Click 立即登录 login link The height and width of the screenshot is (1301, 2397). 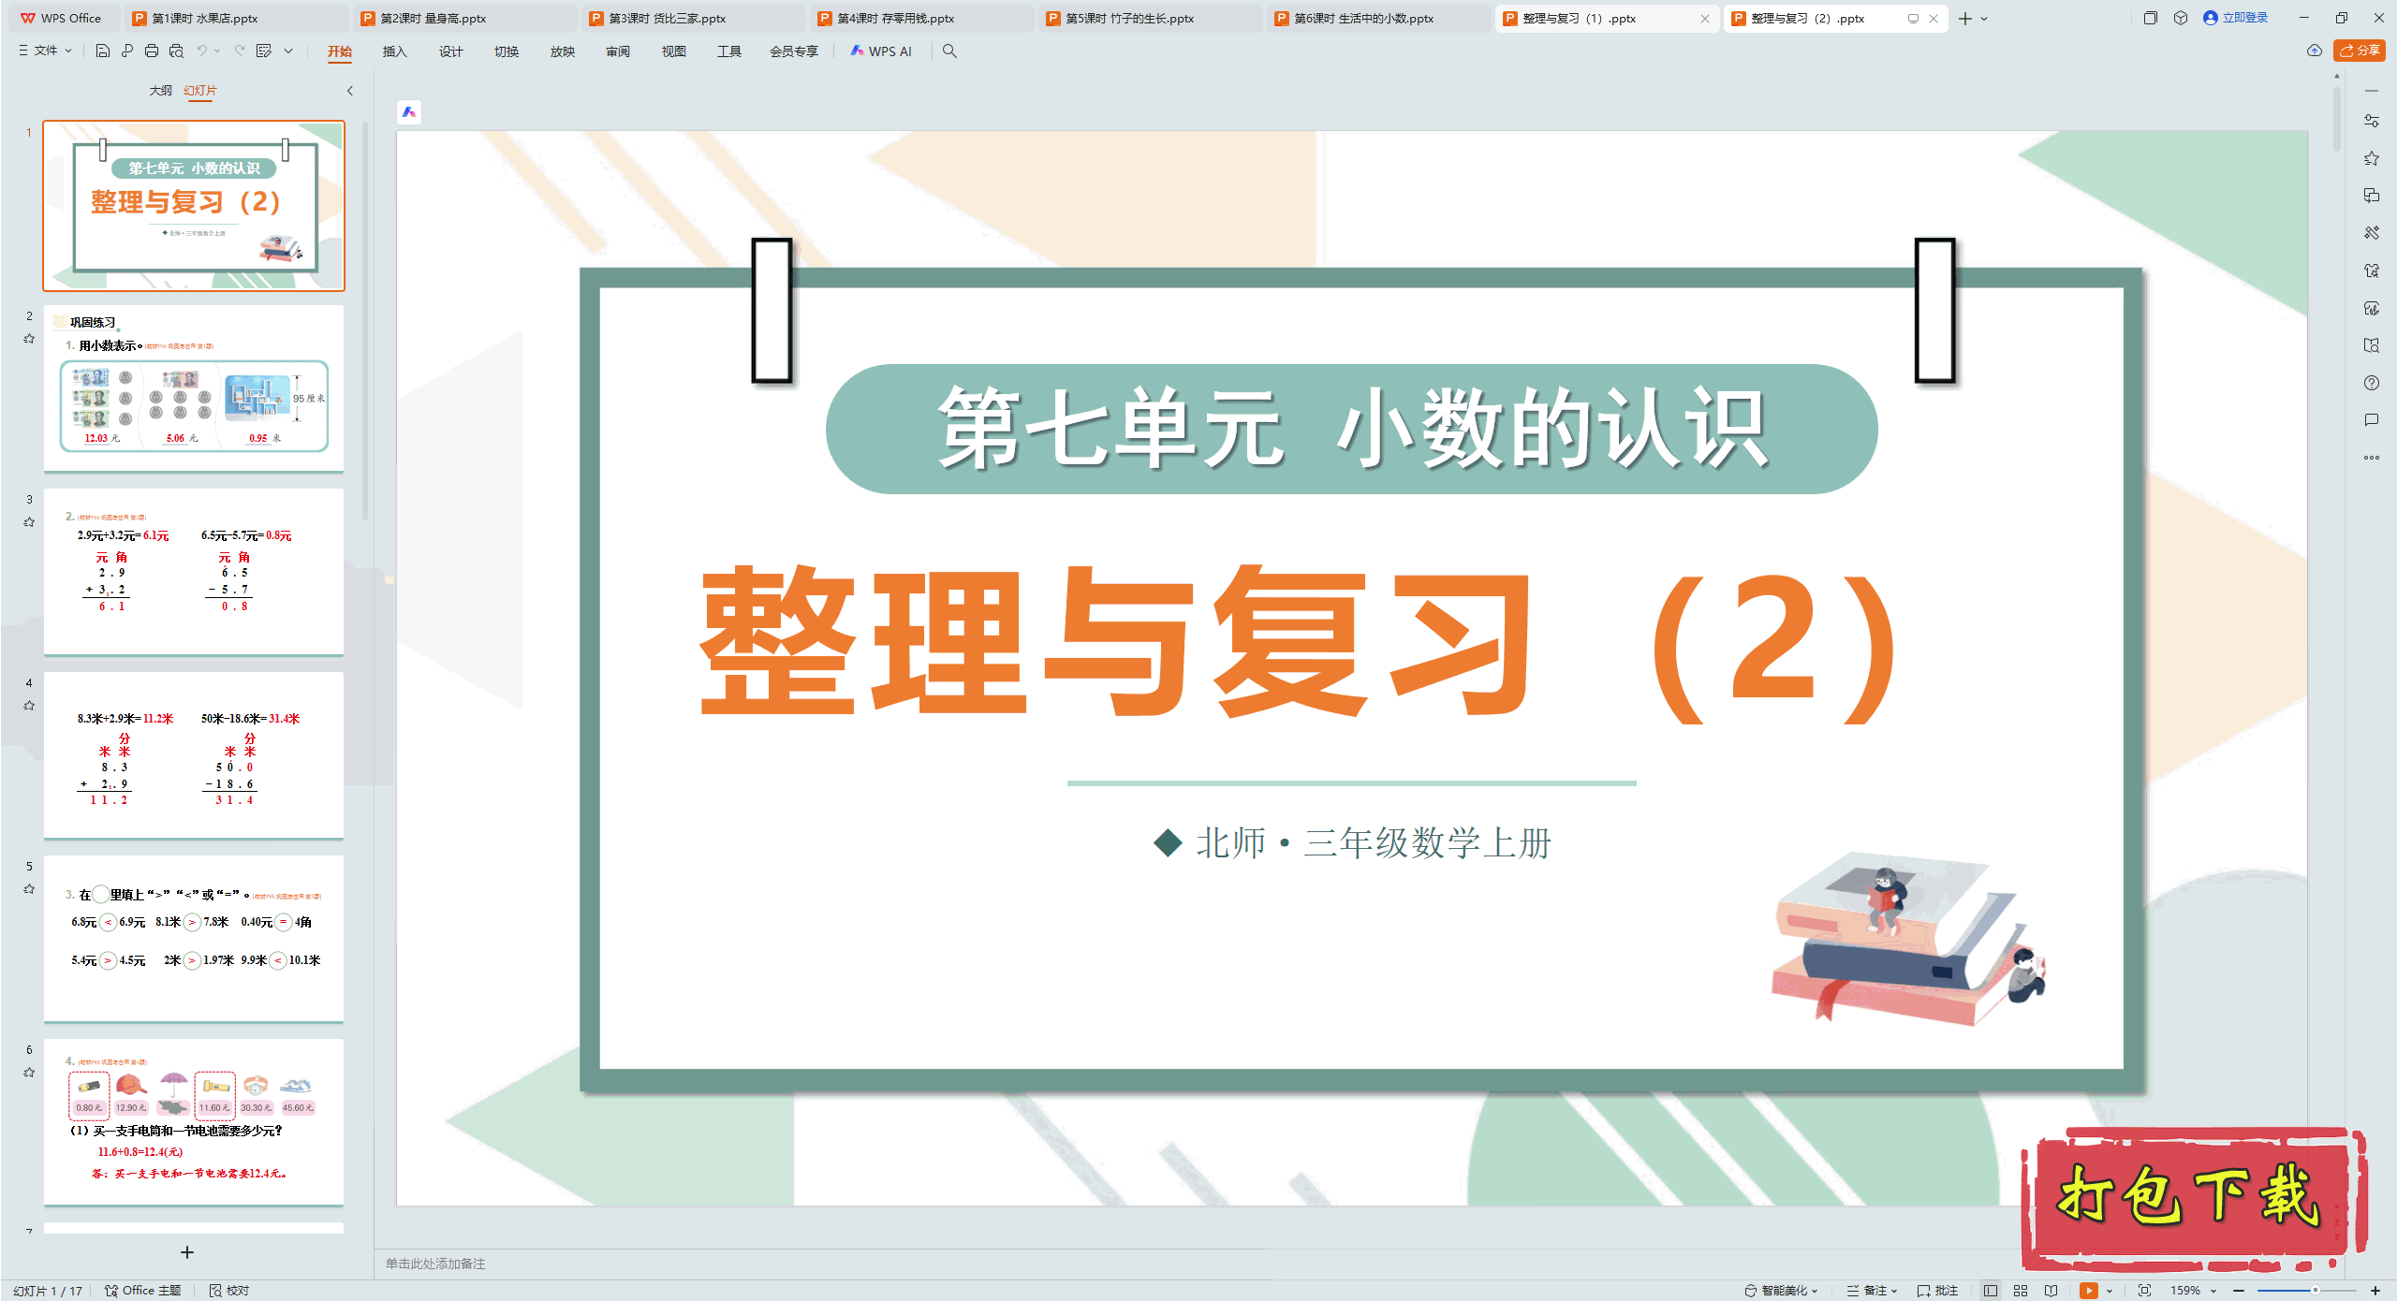coord(2244,18)
